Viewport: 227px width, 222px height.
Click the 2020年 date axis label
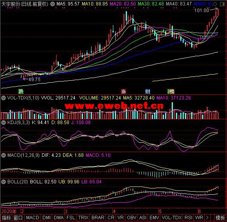point(9,211)
